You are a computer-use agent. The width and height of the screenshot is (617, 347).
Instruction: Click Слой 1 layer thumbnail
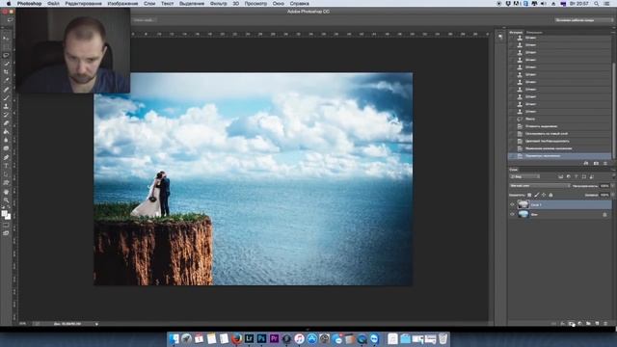point(523,204)
